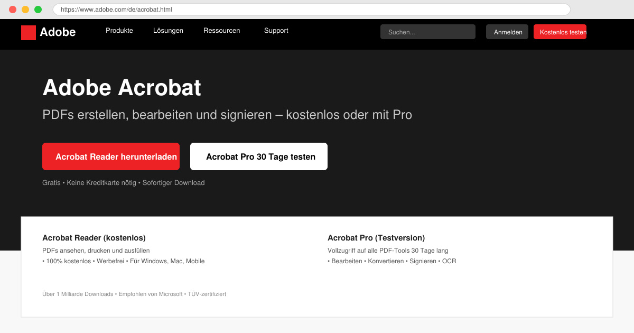Screen dimensions: 634x333
Task: Open the Ressourcen menu
Action: [221, 31]
